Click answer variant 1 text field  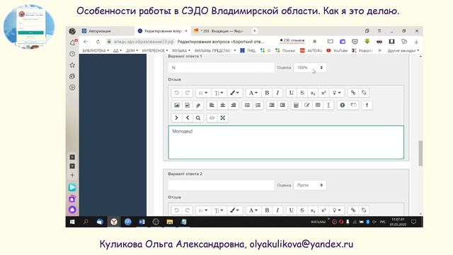(x=221, y=68)
